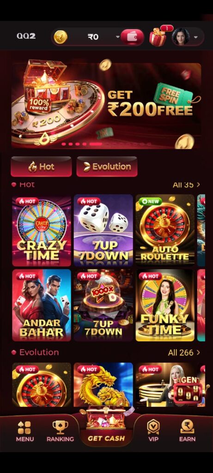Tap the gift box with notification badge
213x473 pixels.
(158, 36)
